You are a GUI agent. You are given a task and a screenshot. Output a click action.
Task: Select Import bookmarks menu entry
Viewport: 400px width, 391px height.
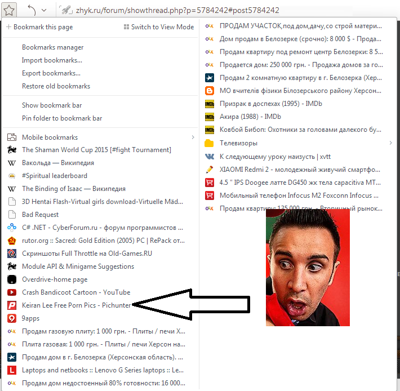pyautogui.click(x=51, y=60)
